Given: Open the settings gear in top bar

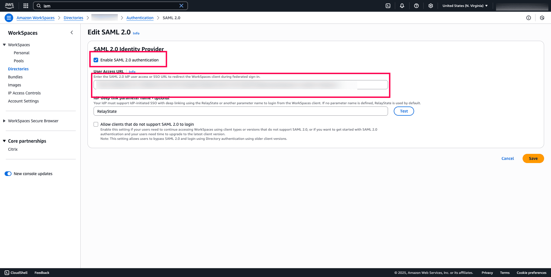Looking at the screenshot, I should [x=431, y=6].
